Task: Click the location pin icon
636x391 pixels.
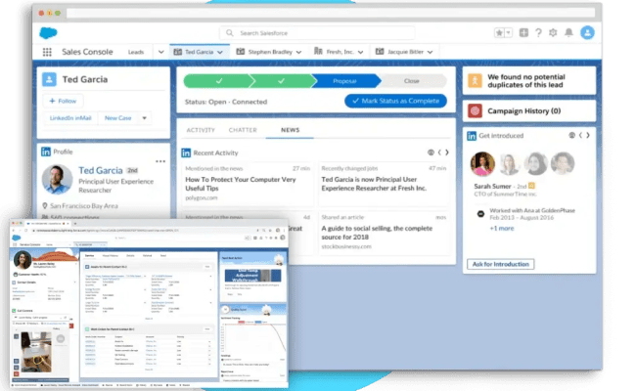Action: (45, 206)
